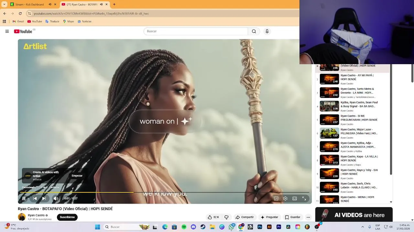Reload the page
414x232 pixels.
click(20, 14)
